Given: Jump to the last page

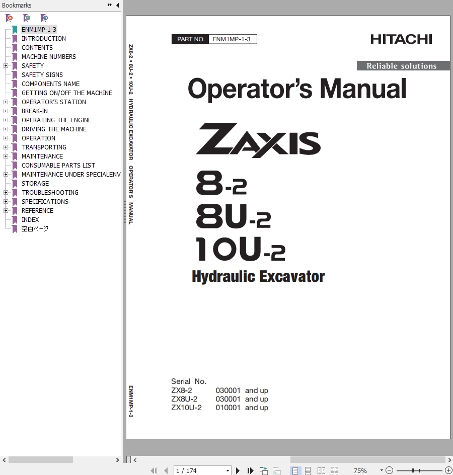Looking at the screenshot, I should pyautogui.click(x=250, y=470).
